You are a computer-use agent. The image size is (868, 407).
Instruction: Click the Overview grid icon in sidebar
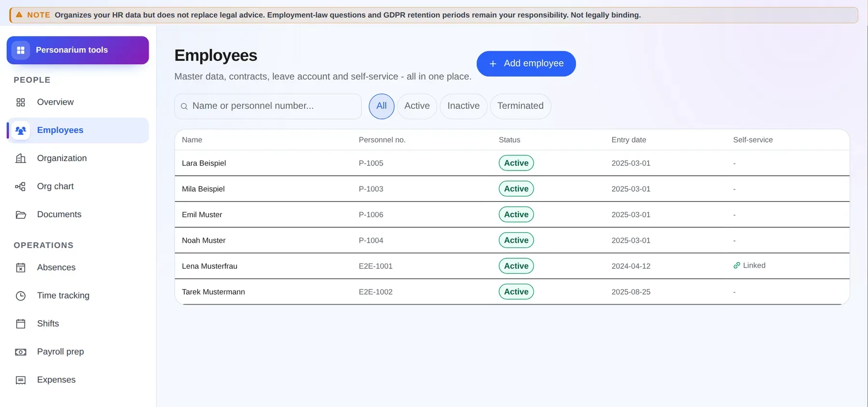21,102
